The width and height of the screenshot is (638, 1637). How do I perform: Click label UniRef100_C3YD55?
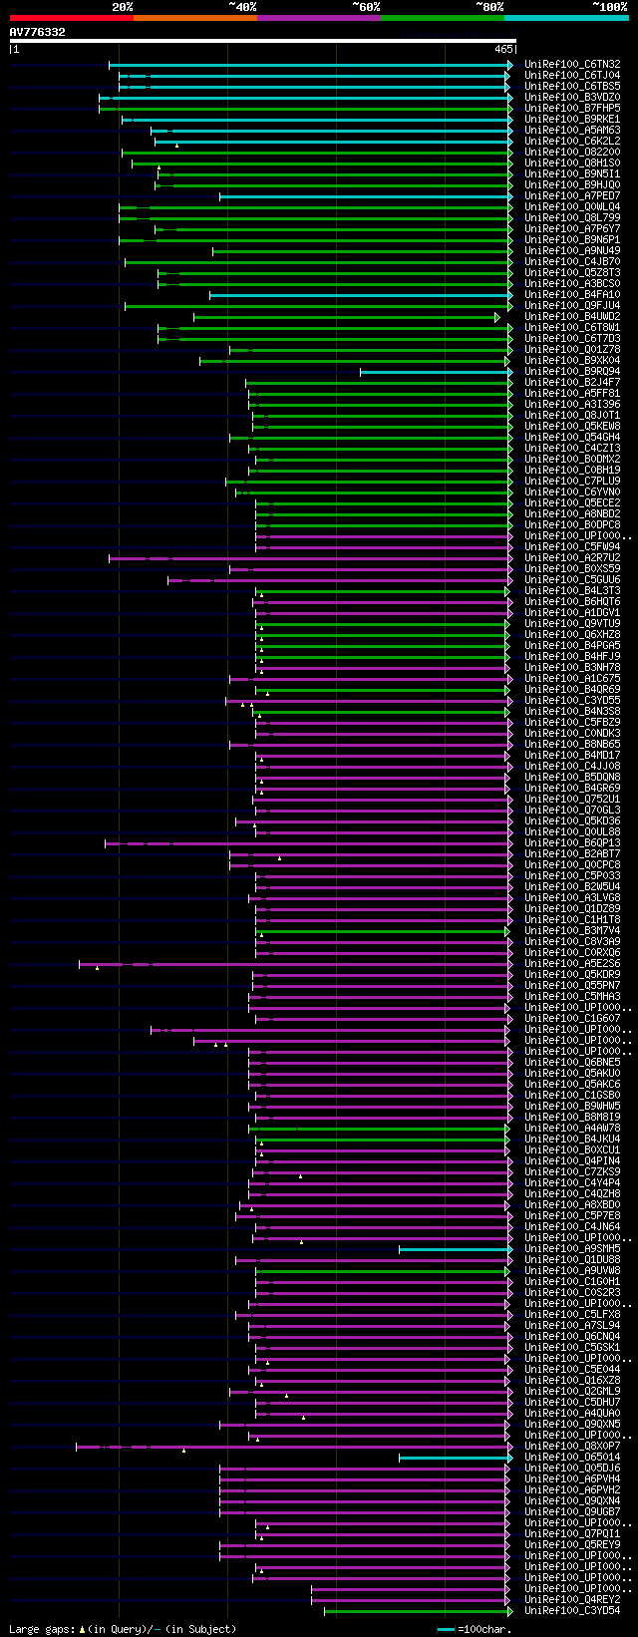click(572, 701)
